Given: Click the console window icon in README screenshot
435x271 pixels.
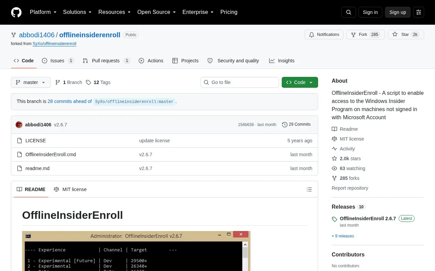Looking at the screenshot, I should [x=28, y=236].
